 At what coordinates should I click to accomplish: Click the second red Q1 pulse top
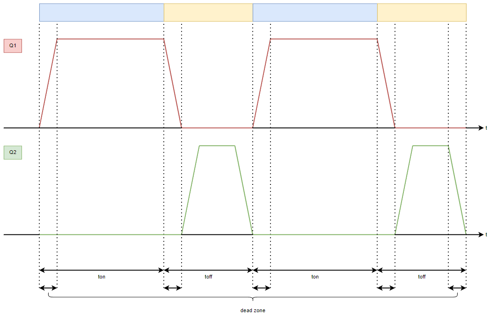[x=324, y=39]
